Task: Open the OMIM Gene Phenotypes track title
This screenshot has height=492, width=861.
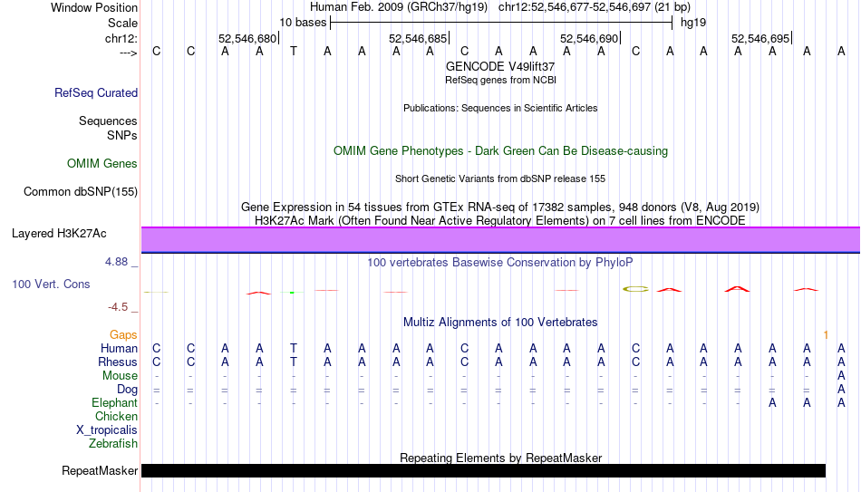Action: pos(500,151)
